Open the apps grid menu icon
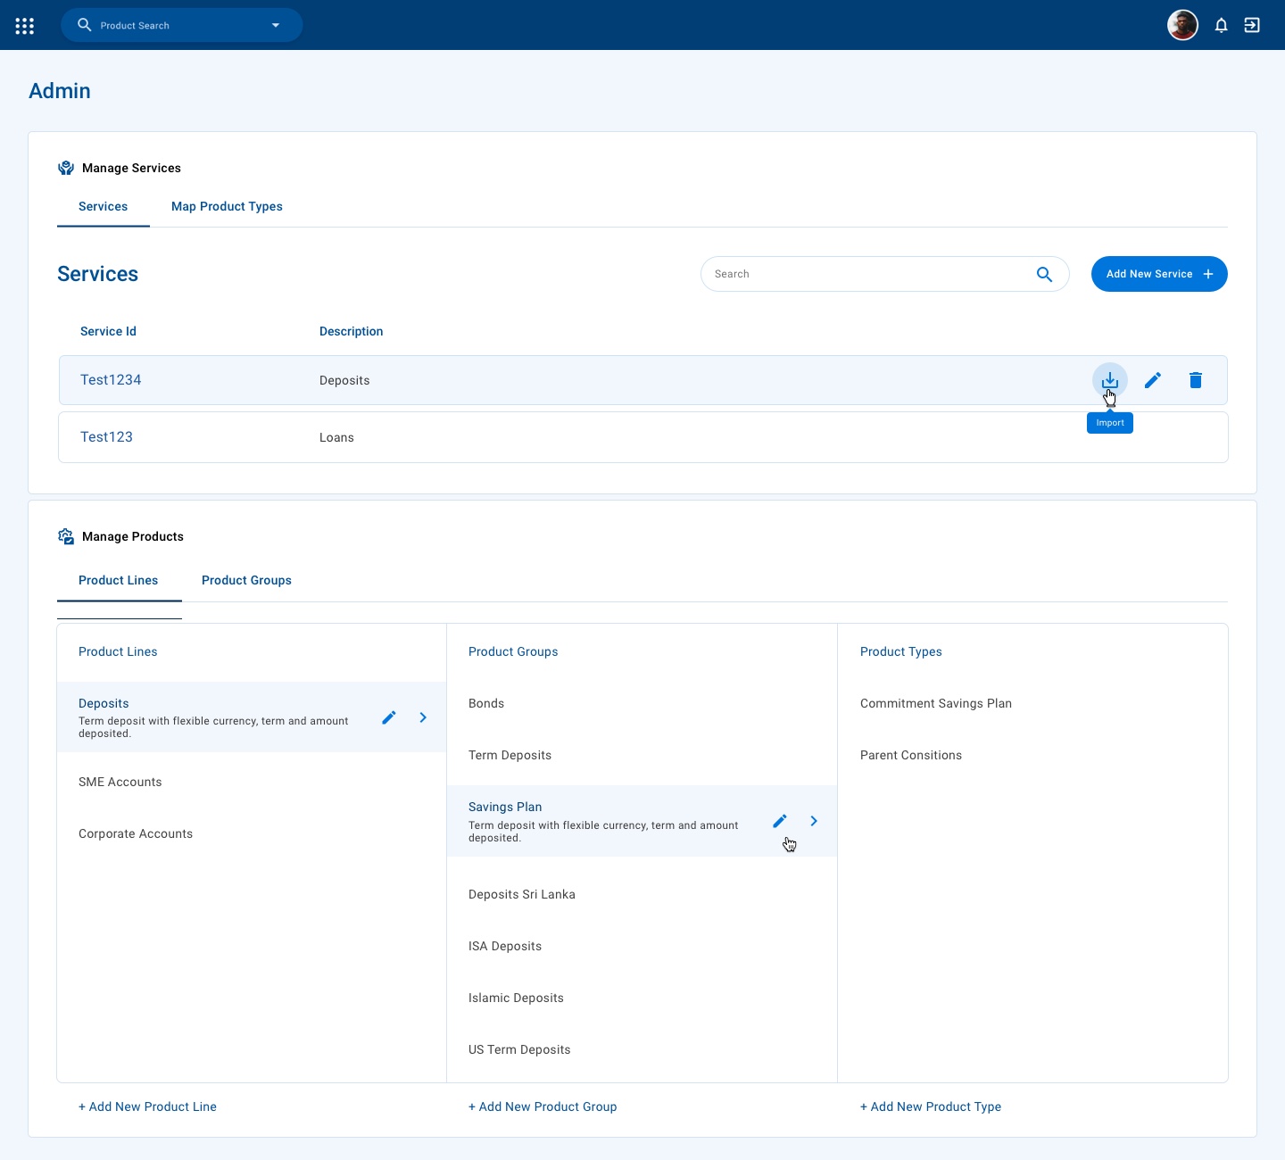Viewport: 1285px width, 1160px height. (25, 26)
